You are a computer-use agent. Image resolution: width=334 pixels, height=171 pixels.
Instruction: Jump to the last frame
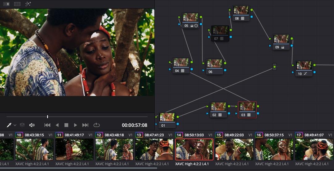tap(85, 125)
